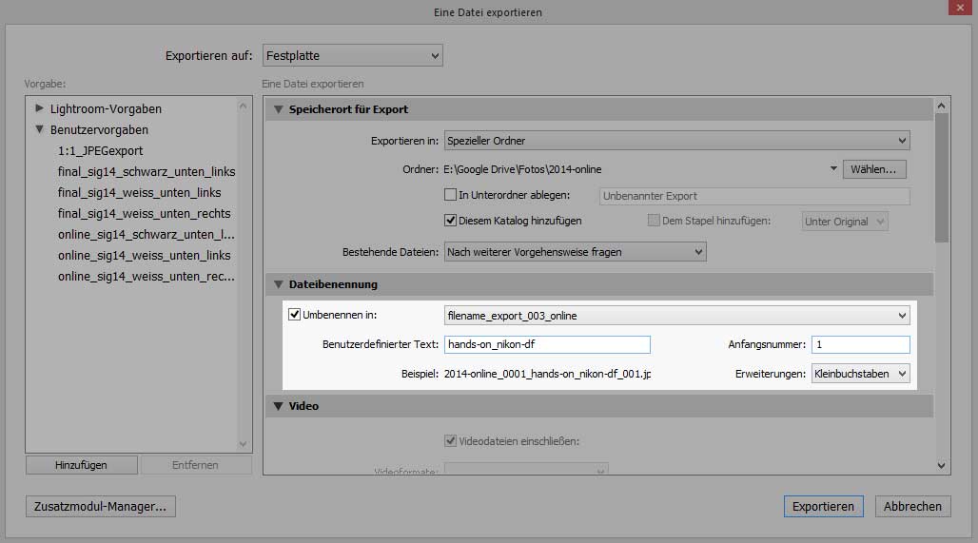Collapse the Dateibenennung section
Screen dimensions: 978x543
279,284
